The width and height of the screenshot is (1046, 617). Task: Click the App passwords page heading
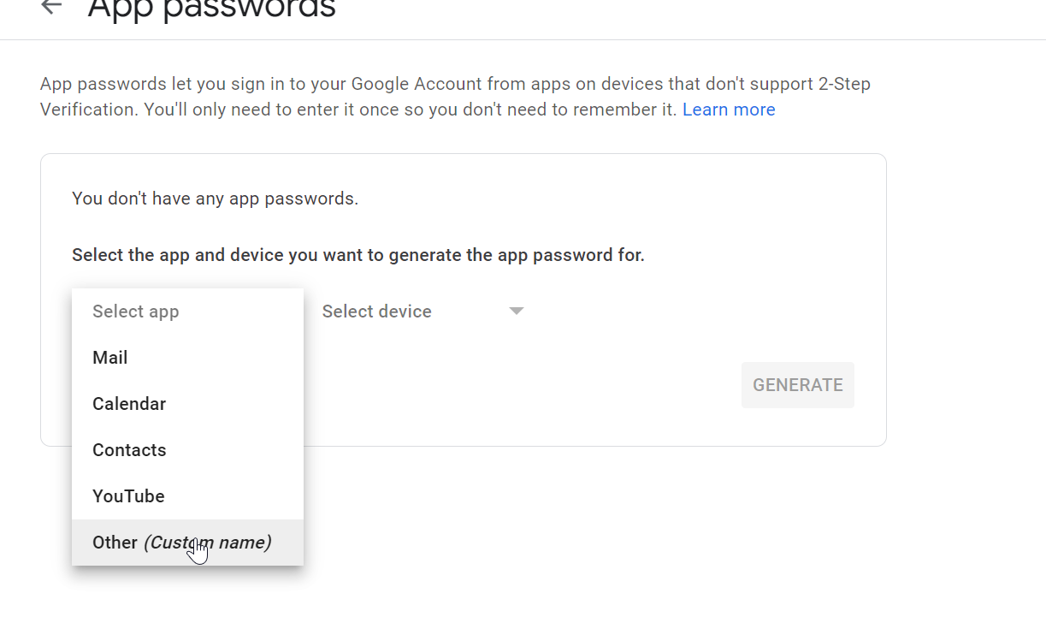pos(211,9)
